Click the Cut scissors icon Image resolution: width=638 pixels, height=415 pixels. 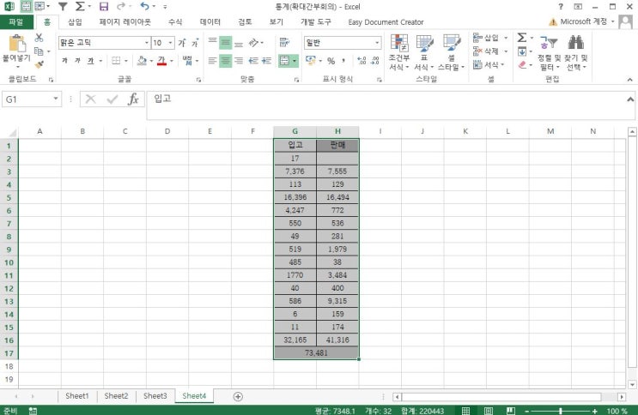click(x=39, y=38)
